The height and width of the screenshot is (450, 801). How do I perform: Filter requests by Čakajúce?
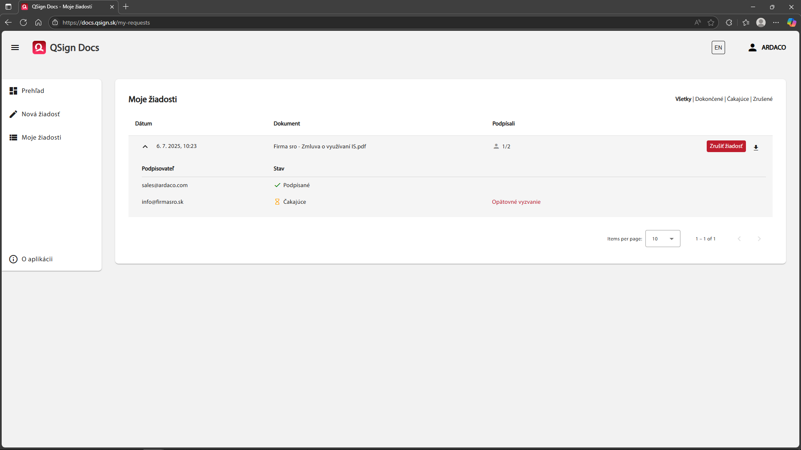(738, 99)
